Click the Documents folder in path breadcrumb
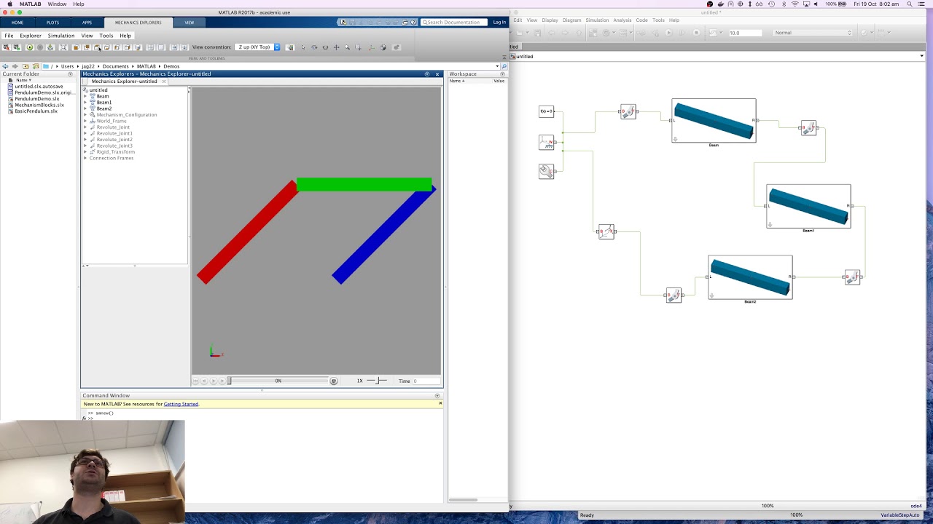The image size is (933, 524). tap(115, 66)
